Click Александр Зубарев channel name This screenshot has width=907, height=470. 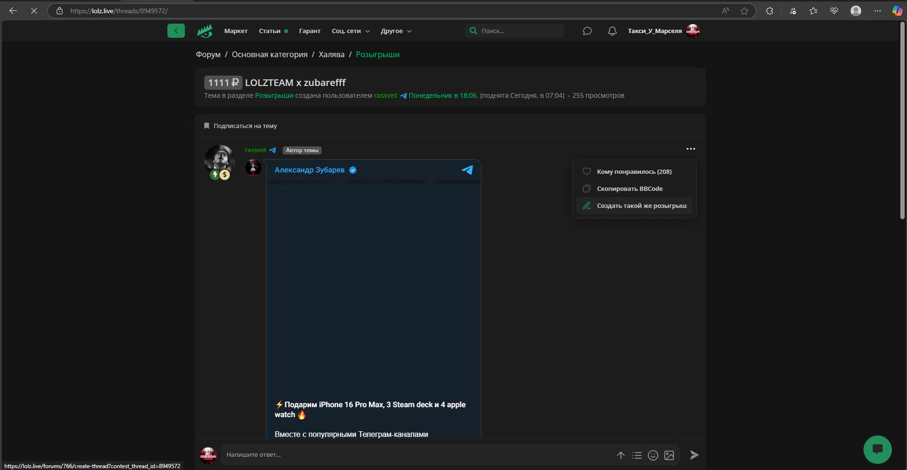point(310,170)
